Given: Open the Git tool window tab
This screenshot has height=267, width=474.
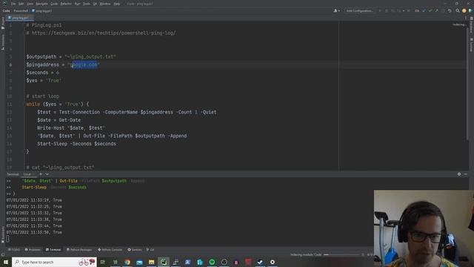Looking at the screenshot, I should [150, 250].
